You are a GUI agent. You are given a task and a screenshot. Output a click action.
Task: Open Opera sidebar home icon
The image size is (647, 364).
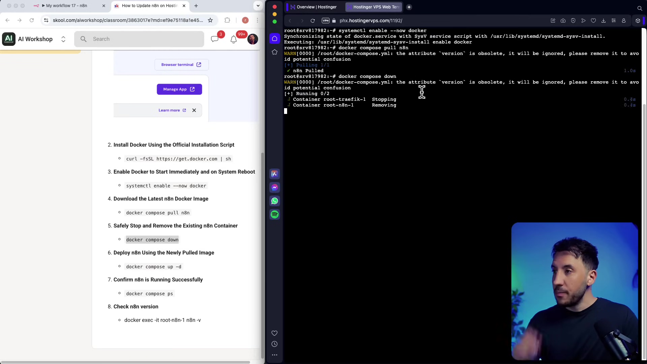(275, 38)
